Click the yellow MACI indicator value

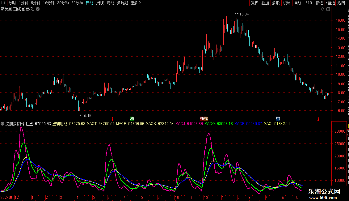(x=277, y=124)
